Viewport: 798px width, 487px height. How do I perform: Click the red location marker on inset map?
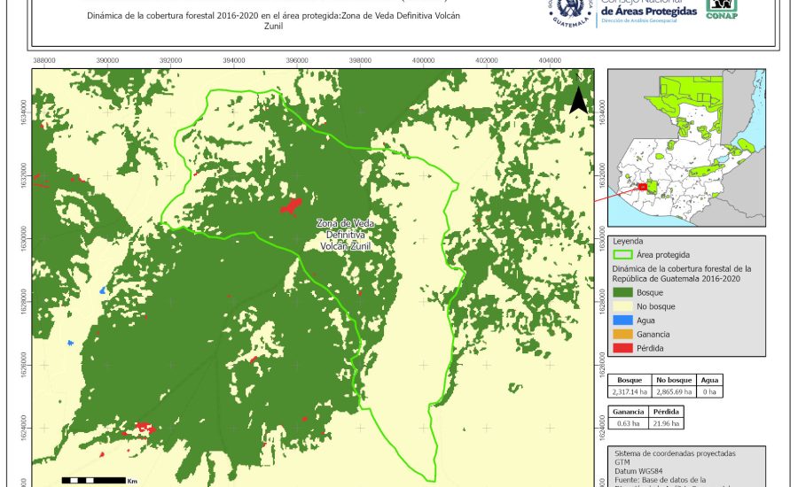643,187
